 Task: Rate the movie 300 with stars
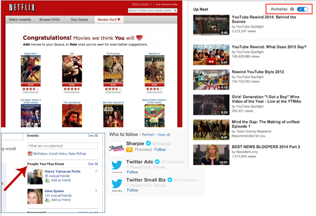click(71, 89)
